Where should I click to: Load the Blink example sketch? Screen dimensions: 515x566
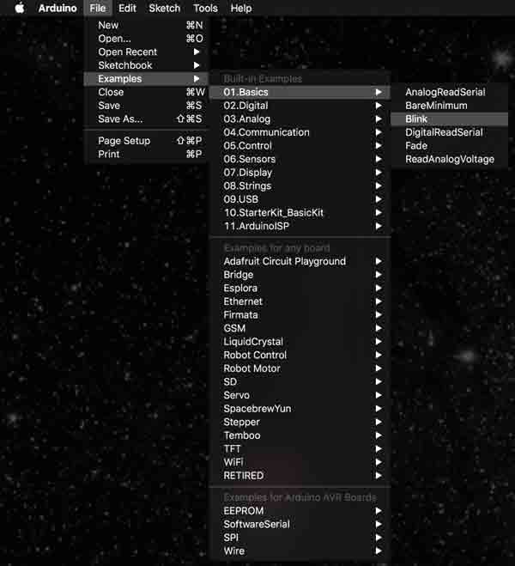pos(450,119)
